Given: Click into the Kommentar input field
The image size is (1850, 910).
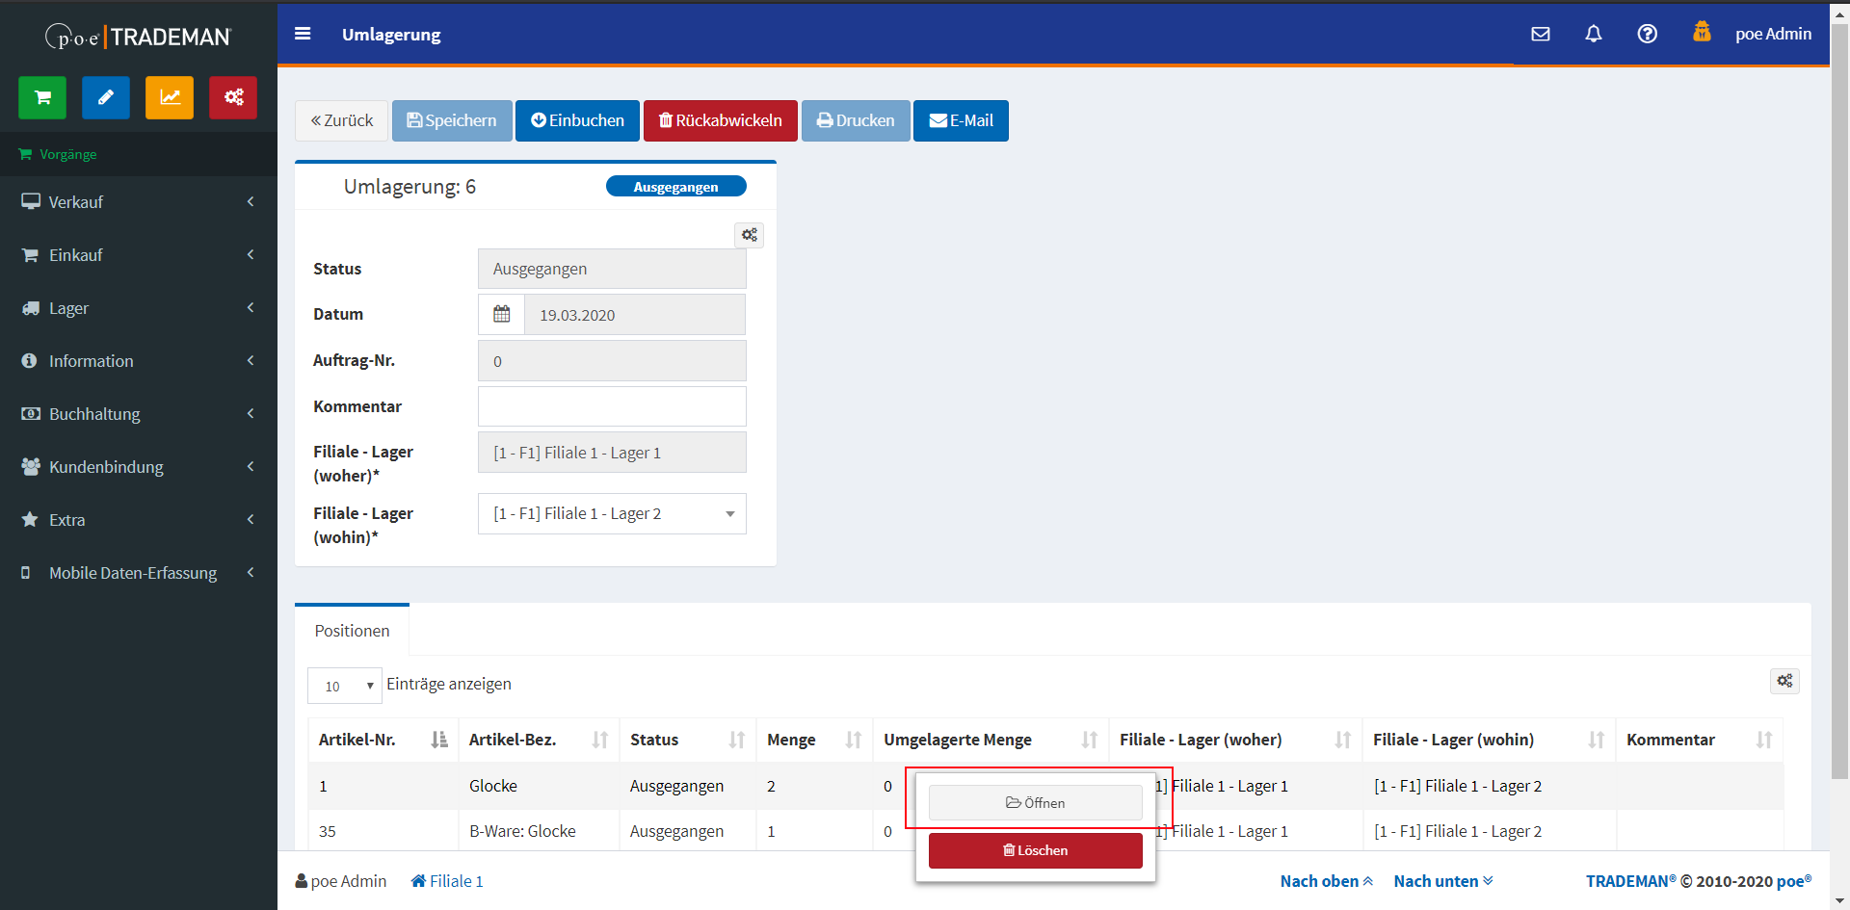Looking at the screenshot, I should tap(612, 406).
